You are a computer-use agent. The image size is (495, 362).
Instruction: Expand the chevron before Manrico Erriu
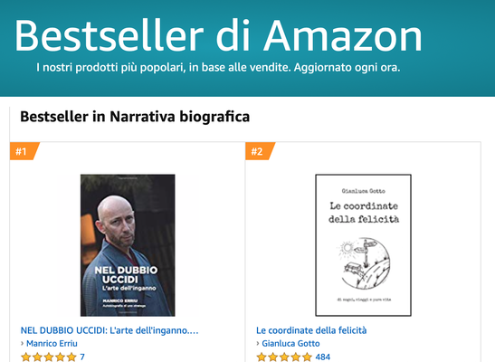[x=23, y=343]
